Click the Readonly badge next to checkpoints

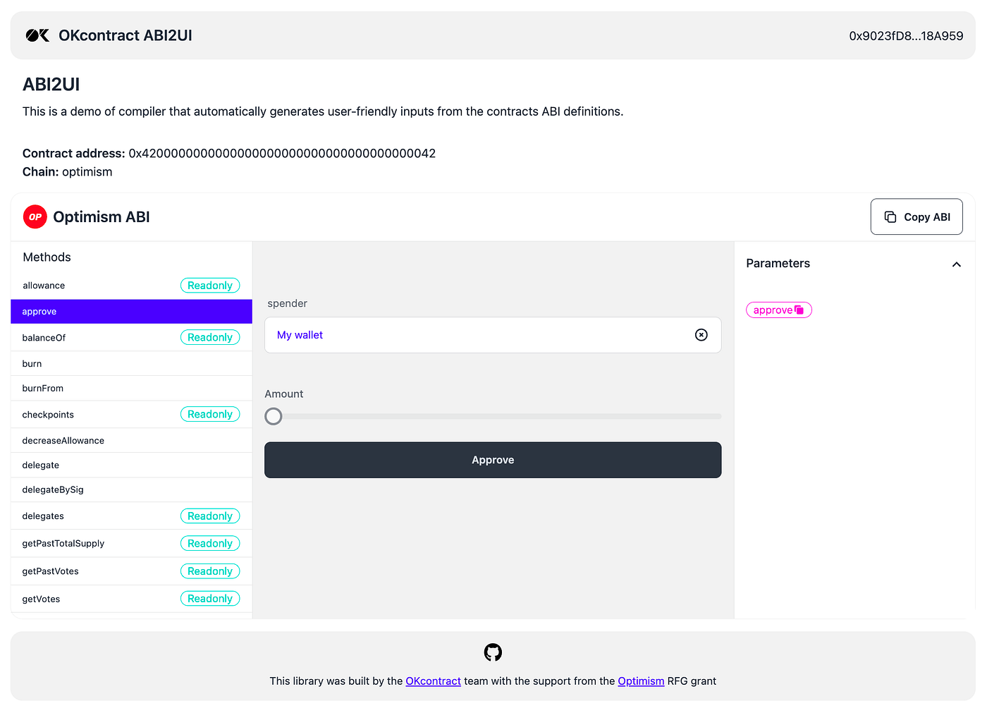(x=210, y=415)
